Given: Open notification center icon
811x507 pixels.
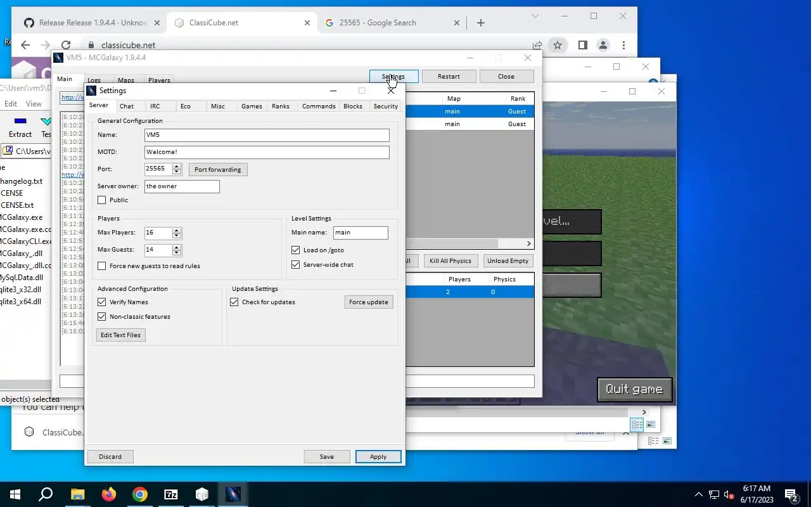Looking at the screenshot, I should 791,494.
